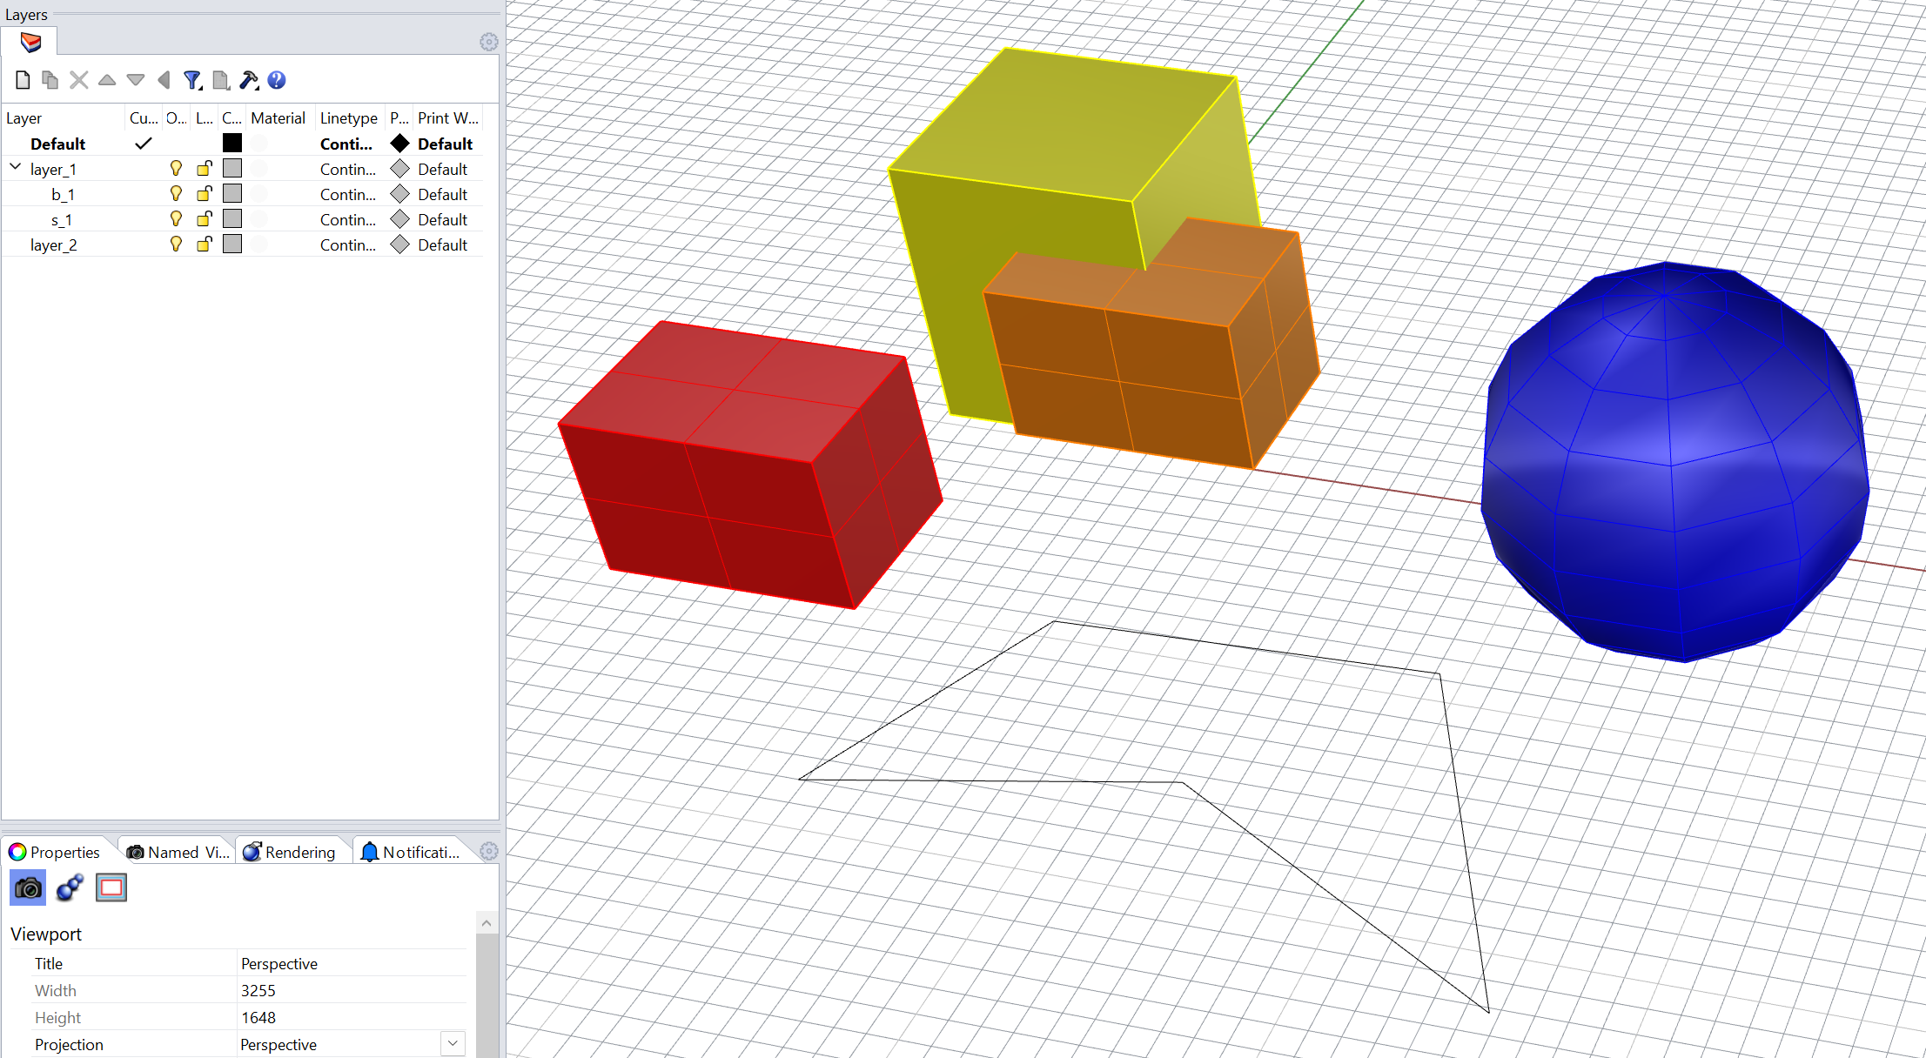The height and width of the screenshot is (1058, 1926).
Task: Open Linetype for s_1
Action: [x=348, y=220]
